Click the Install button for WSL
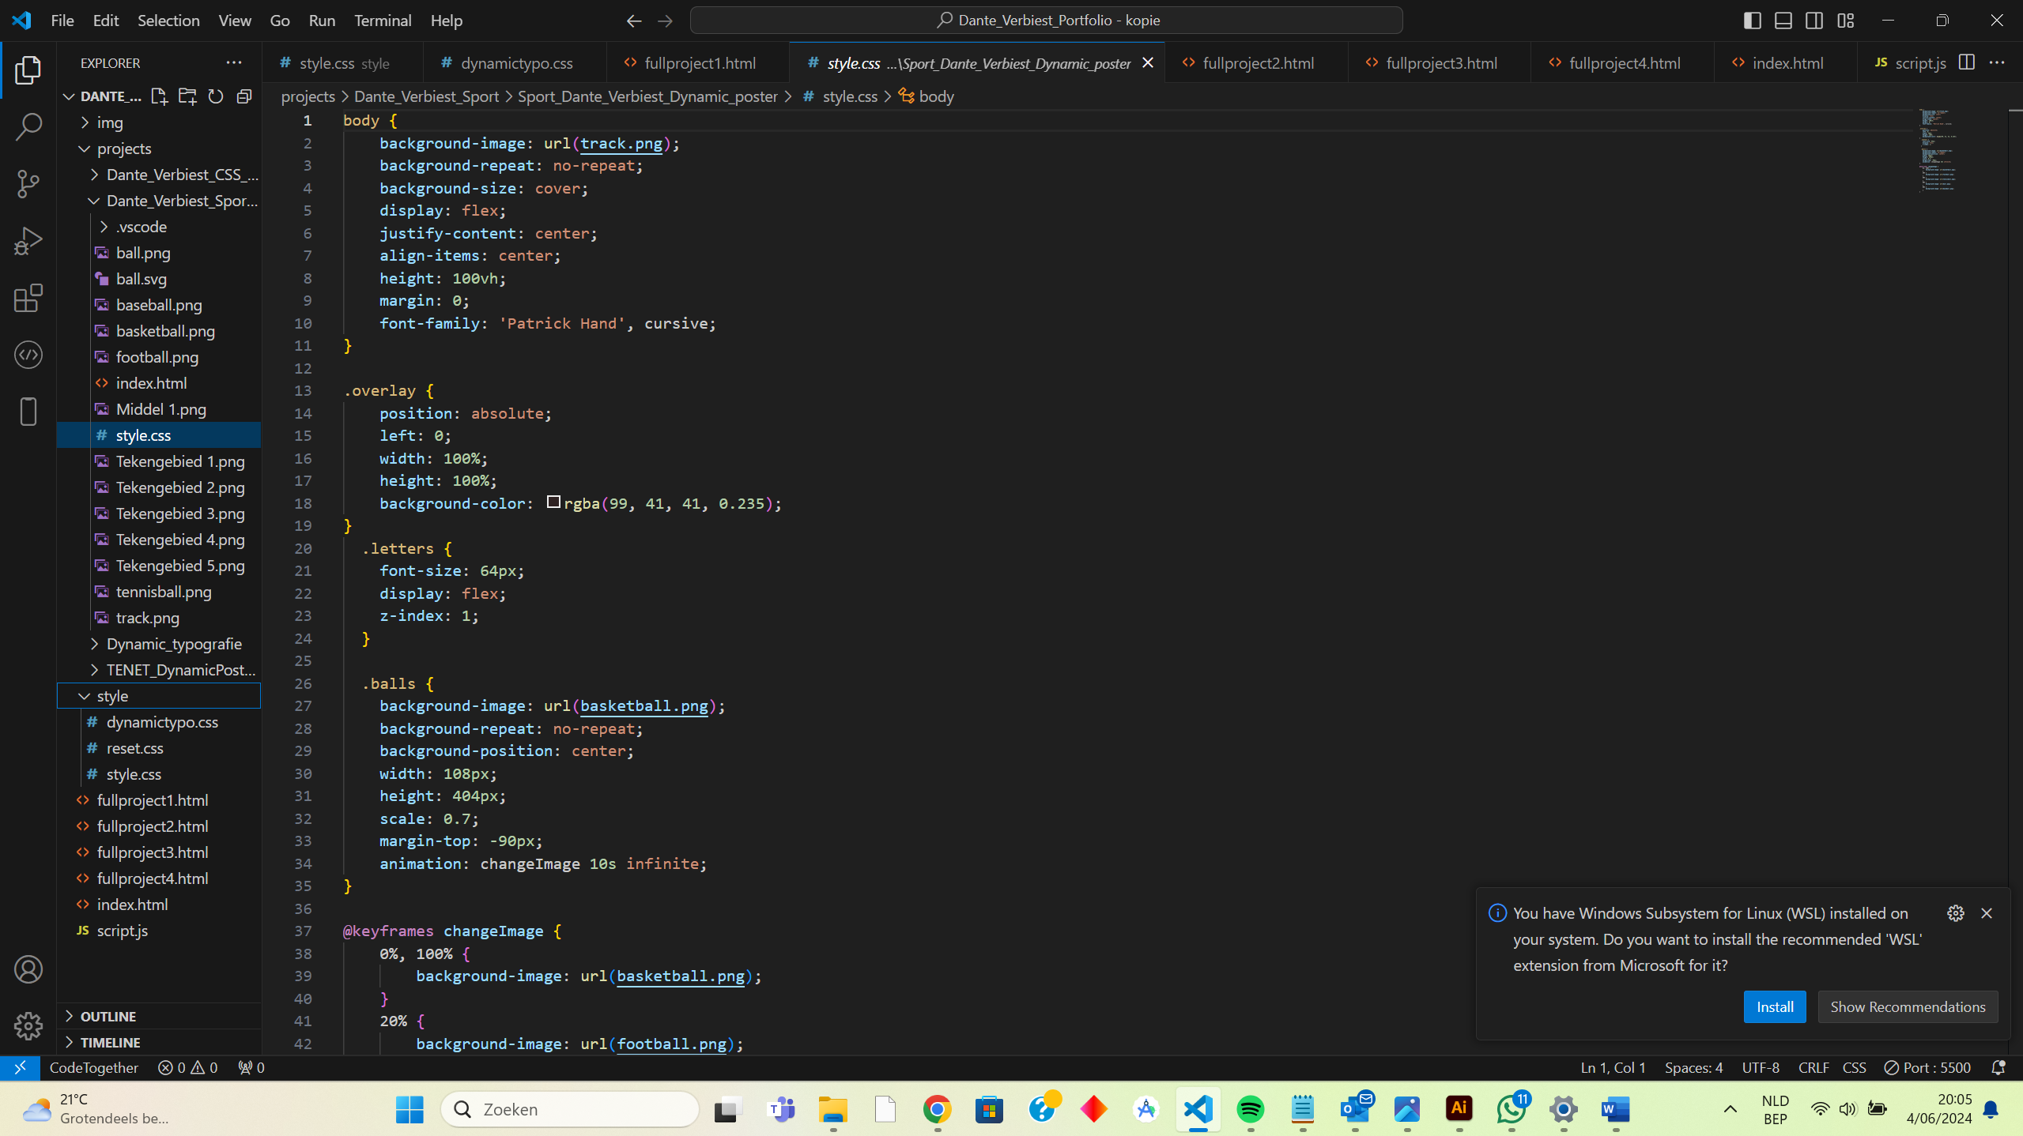The image size is (2023, 1136). 1775,1006
